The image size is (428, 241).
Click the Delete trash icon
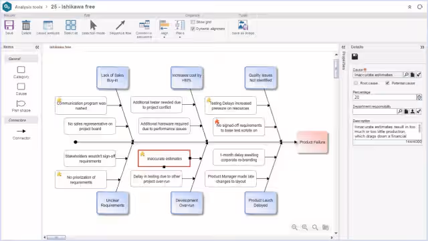click(26, 25)
